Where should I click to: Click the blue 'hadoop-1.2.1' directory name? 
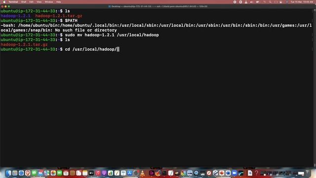point(15,16)
